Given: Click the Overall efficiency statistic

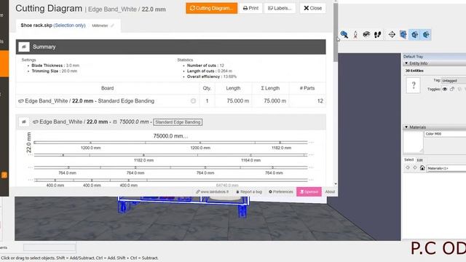Looking at the screenshot, I should pyautogui.click(x=212, y=76).
